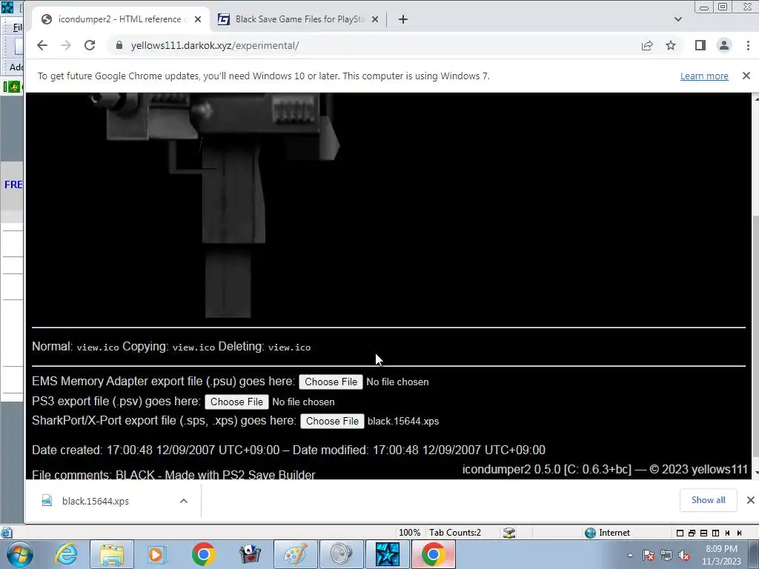Expand black.15644.xps download options chevron
This screenshot has height=569, width=759.
pyautogui.click(x=184, y=501)
